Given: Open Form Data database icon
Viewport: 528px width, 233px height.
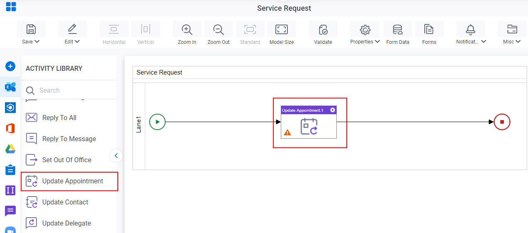Looking at the screenshot, I should (398, 29).
